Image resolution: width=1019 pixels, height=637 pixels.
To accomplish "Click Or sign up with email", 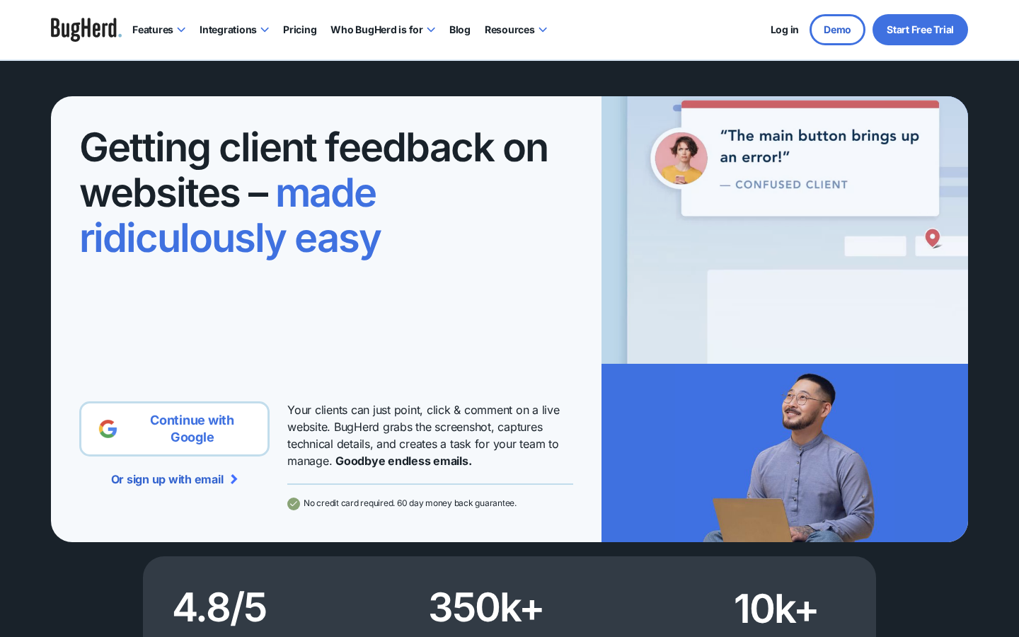I will pyautogui.click(x=174, y=479).
